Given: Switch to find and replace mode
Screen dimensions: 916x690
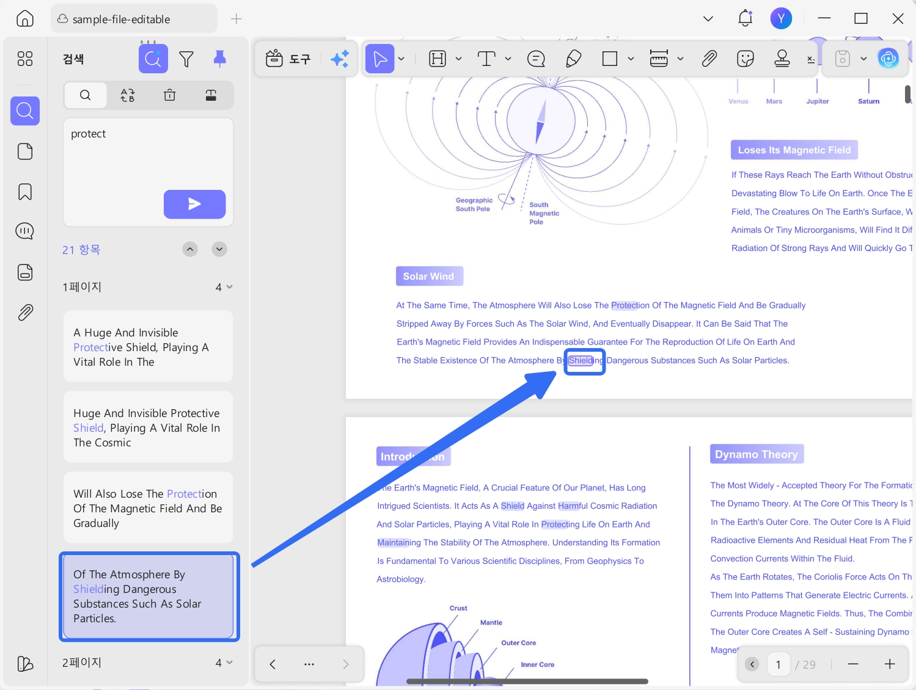Looking at the screenshot, I should (128, 95).
